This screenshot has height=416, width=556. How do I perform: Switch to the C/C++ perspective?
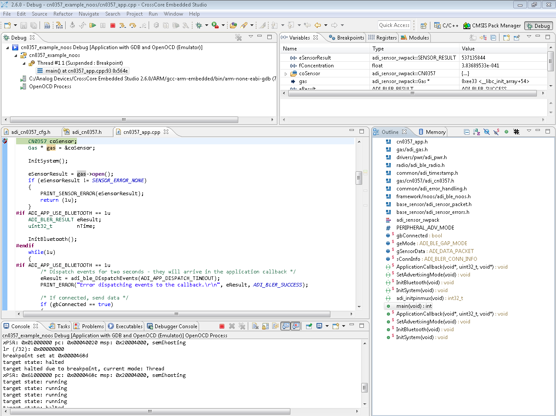click(x=446, y=26)
